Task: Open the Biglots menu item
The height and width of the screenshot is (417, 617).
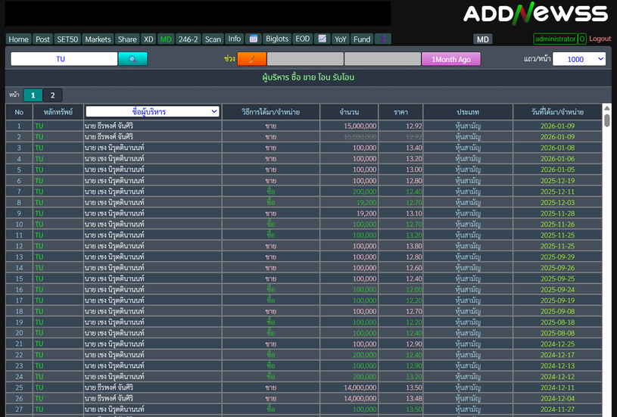Action: click(277, 39)
